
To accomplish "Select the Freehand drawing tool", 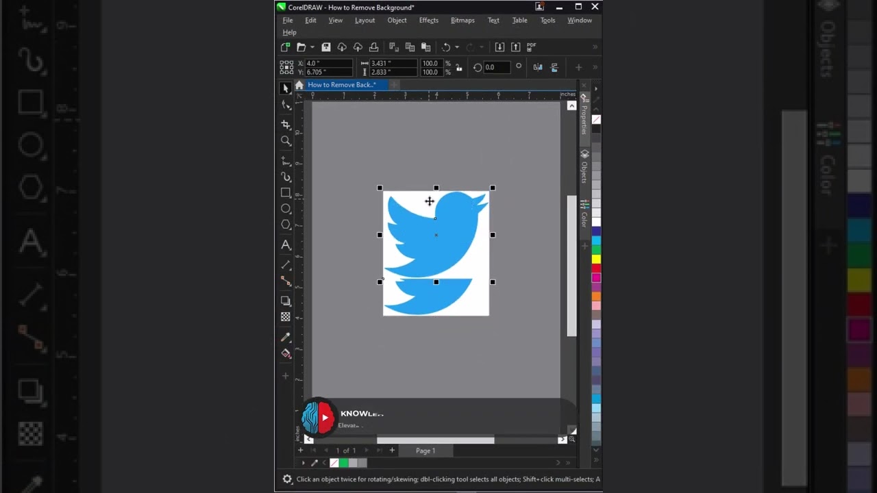I will 286,161.
